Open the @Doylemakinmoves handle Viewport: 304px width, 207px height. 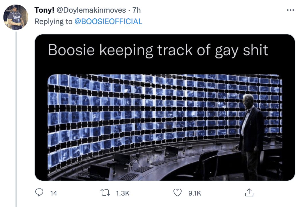click(91, 10)
